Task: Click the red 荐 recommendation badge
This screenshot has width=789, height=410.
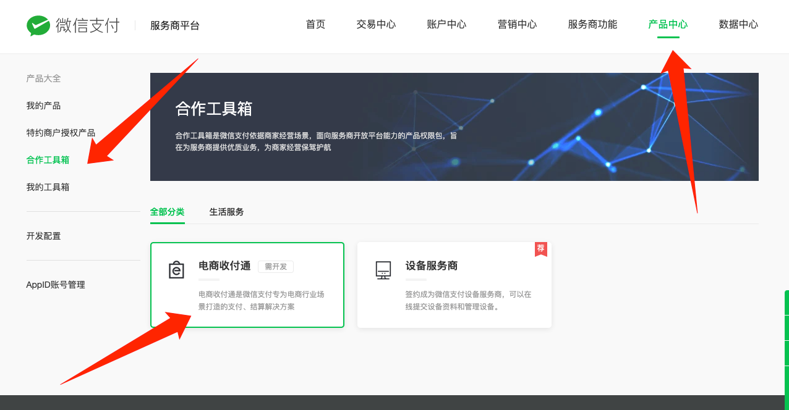Action: click(x=541, y=249)
